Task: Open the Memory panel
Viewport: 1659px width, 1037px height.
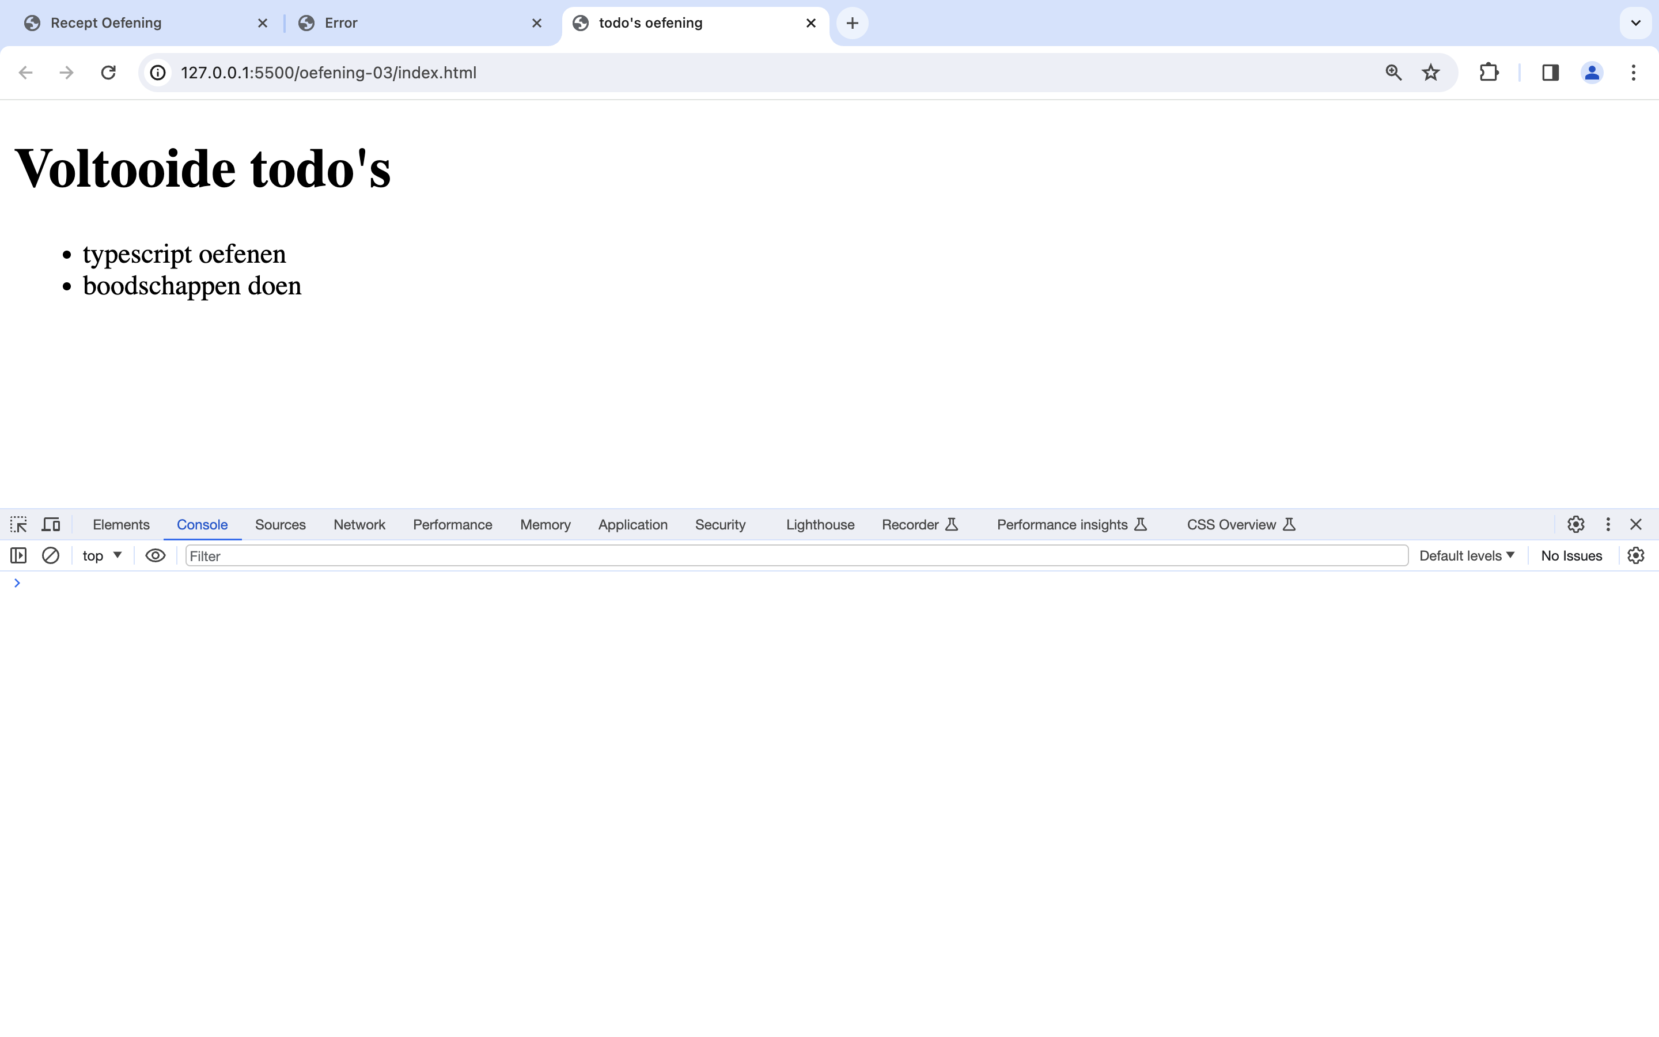Action: pyautogui.click(x=545, y=525)
